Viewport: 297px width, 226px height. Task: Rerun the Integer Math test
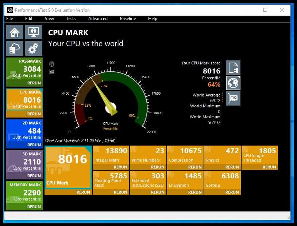tap(120, 167)
